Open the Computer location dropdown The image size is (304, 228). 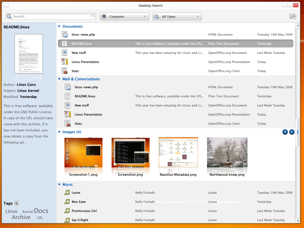(x=124, y=16)
